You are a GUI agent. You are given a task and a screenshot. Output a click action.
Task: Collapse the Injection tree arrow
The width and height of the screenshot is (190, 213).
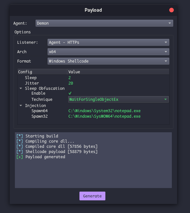coord(21,105)
